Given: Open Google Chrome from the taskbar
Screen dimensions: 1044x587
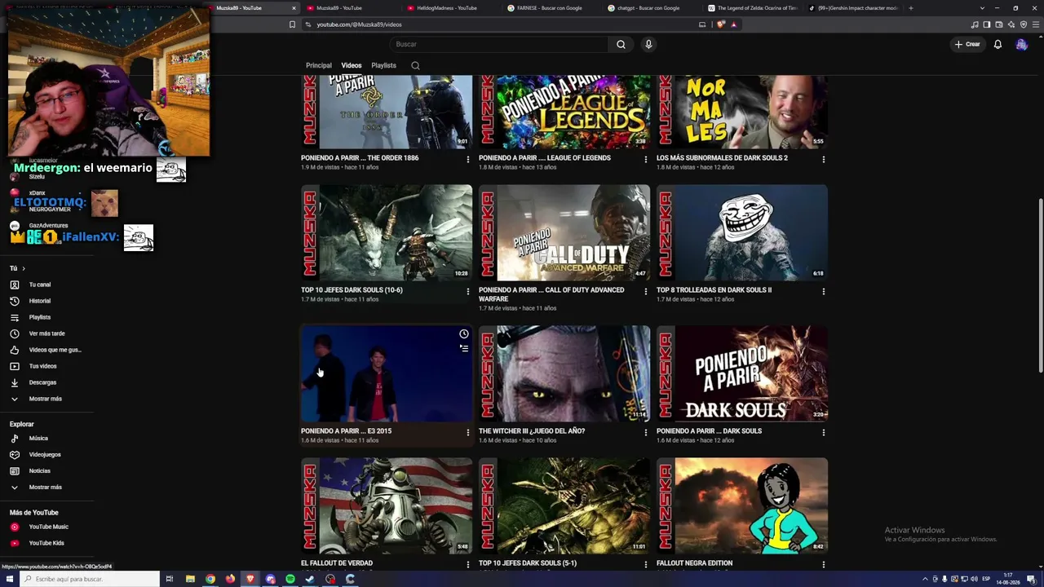Looking at the screenshot, I should tap(210, 579).
